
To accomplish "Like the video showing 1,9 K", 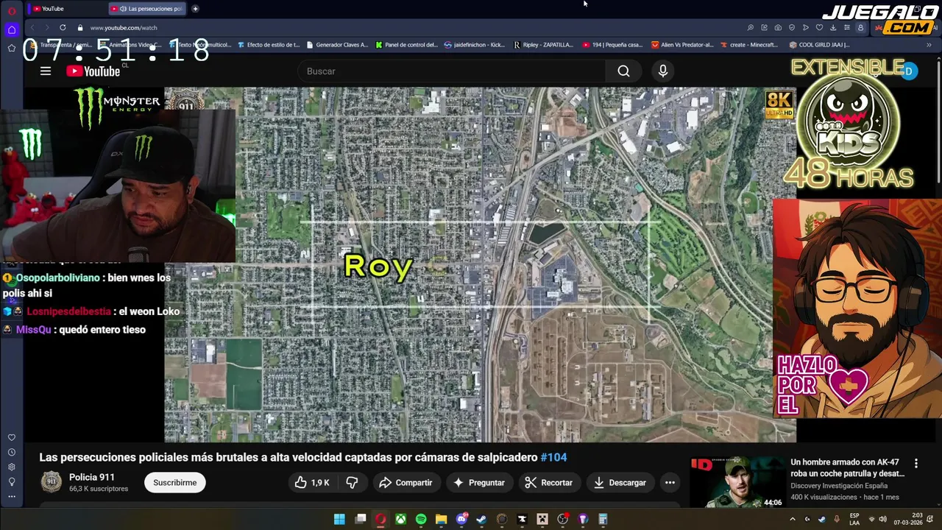I will point(312,483).
